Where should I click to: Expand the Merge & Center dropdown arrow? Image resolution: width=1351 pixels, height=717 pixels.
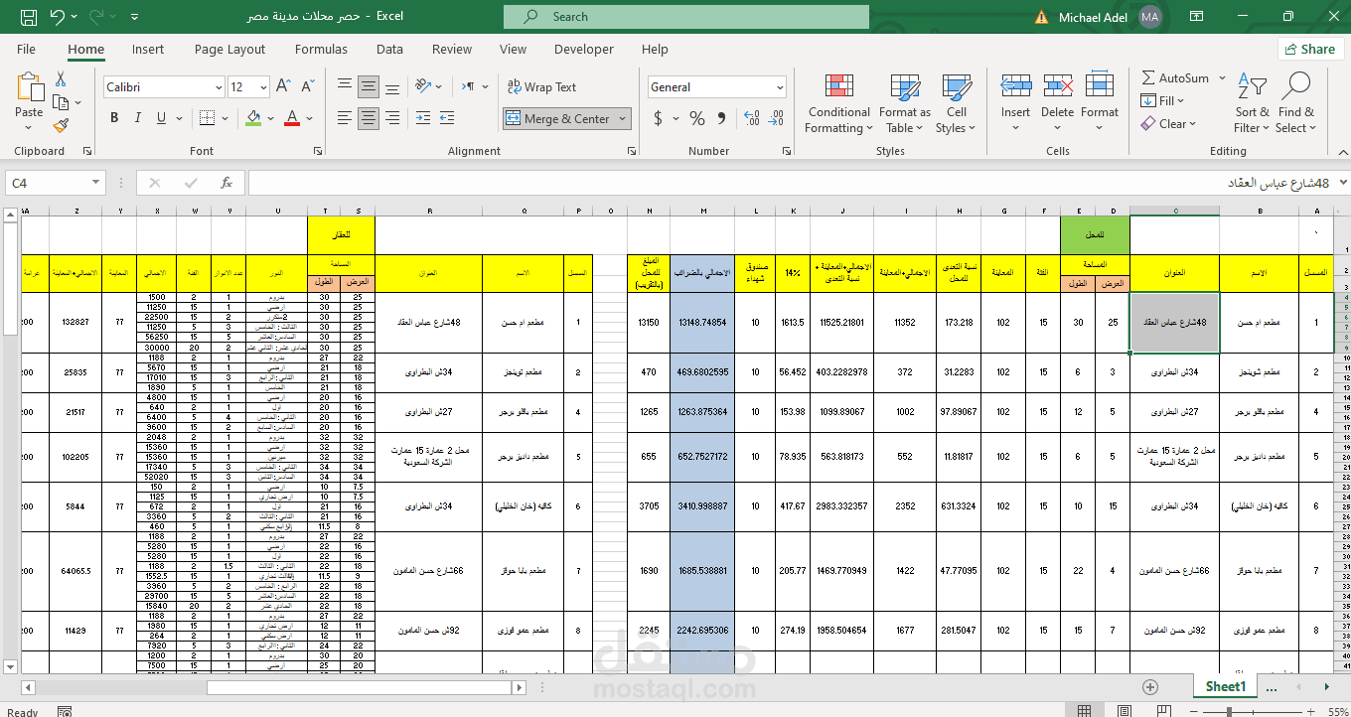[623, 119]
